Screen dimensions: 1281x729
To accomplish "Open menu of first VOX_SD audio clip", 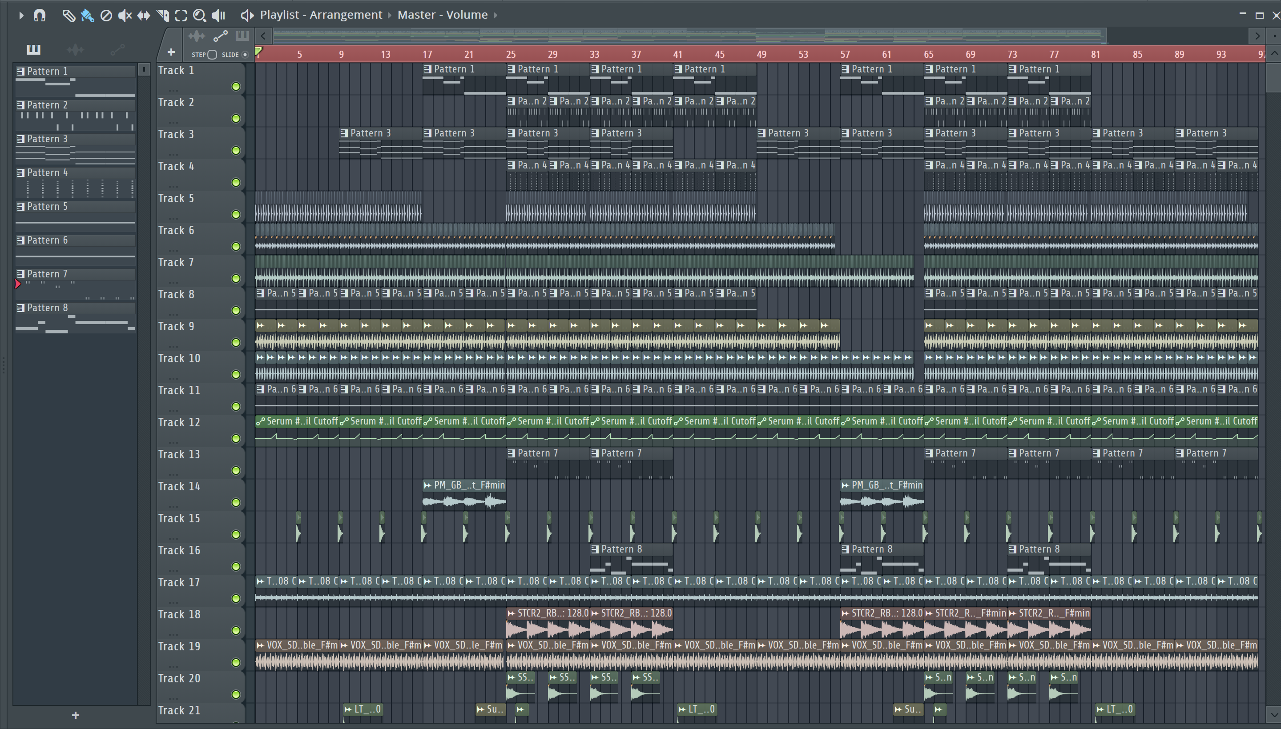I will pos(260,645).
